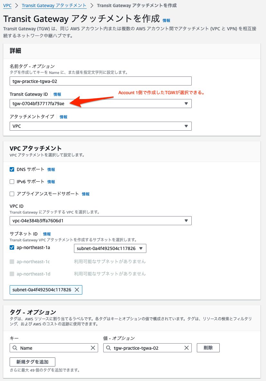Click 情報 next to Transit Gateway ID

tap(57, 94)
